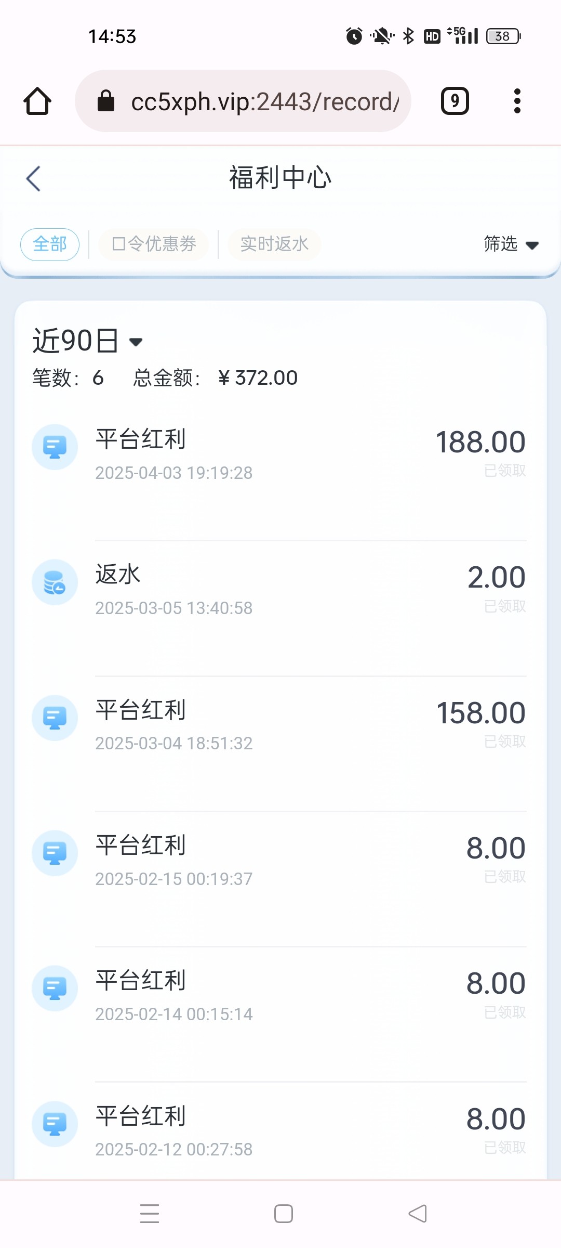Open the browser tab switcher showing 9

point(455,101)
